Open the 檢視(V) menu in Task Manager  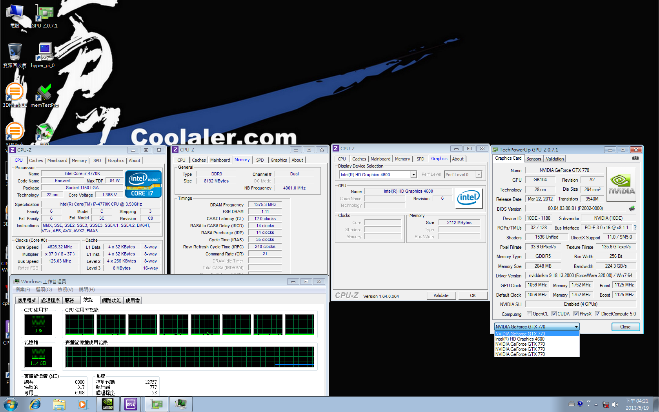(66, 290)
